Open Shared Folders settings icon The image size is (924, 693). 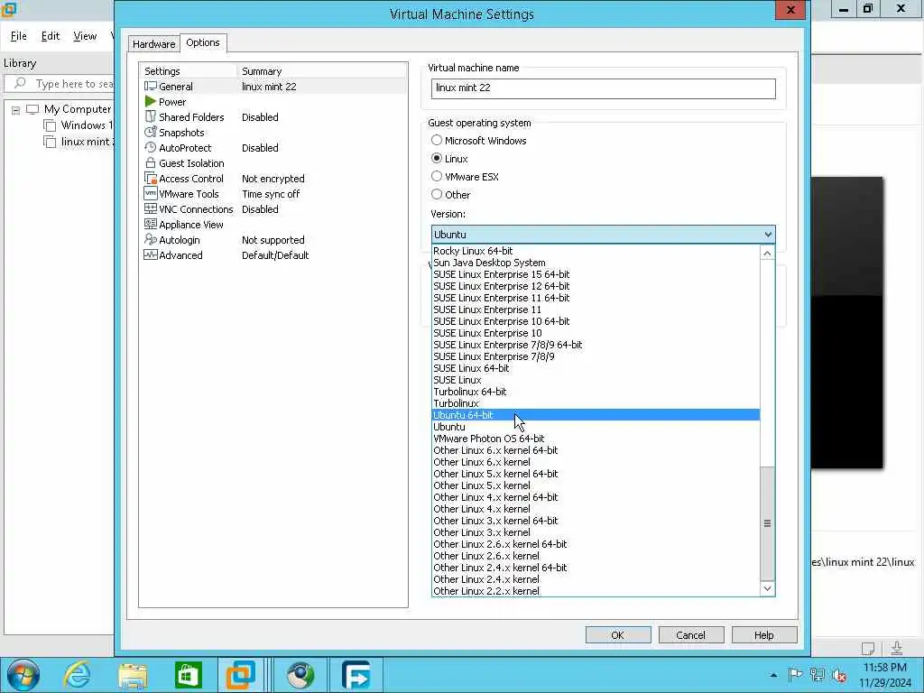pyautogui.click(x=151, y=116)
